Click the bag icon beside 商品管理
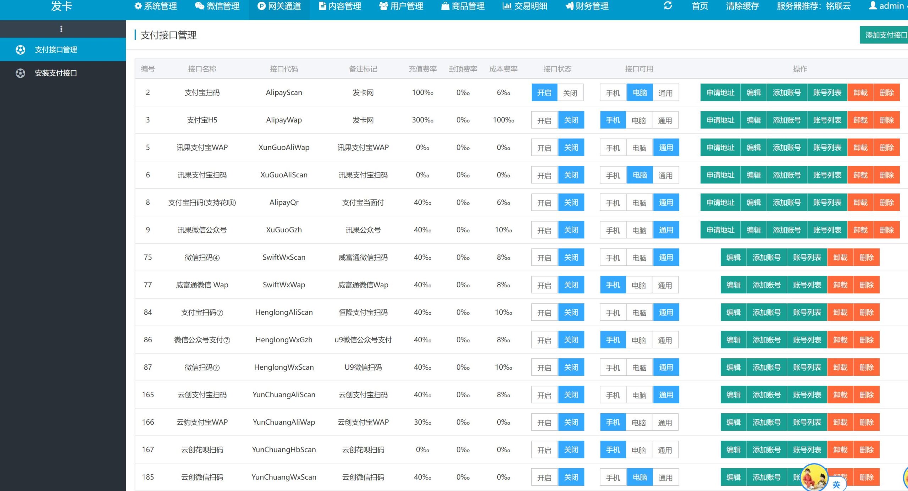Image resolution: width=908 pixels, height=491 pixels. pos(445,6)
